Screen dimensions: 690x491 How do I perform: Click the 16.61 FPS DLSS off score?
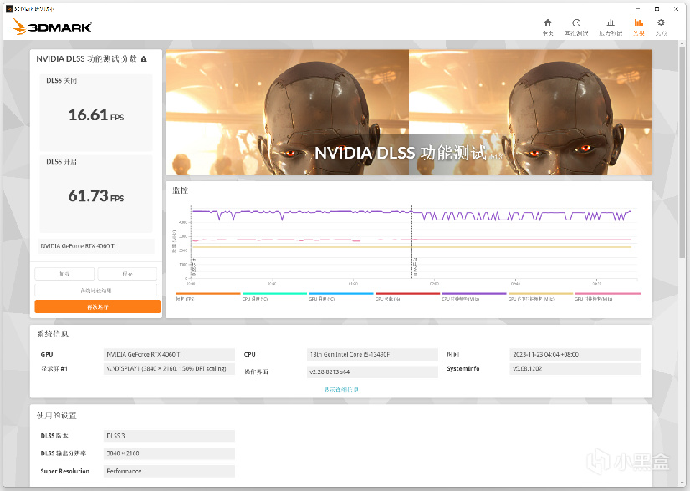click(x=96, y=114)
